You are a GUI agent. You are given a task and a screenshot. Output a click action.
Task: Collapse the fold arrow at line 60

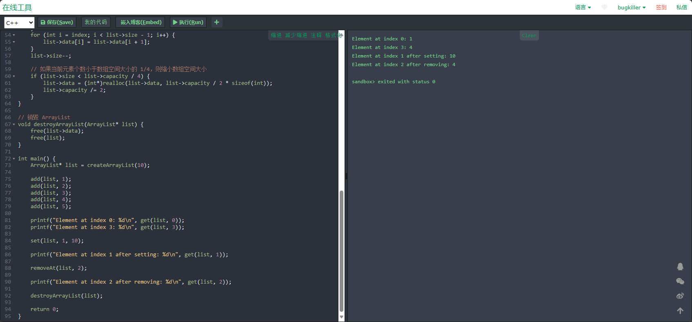(14, 76)
